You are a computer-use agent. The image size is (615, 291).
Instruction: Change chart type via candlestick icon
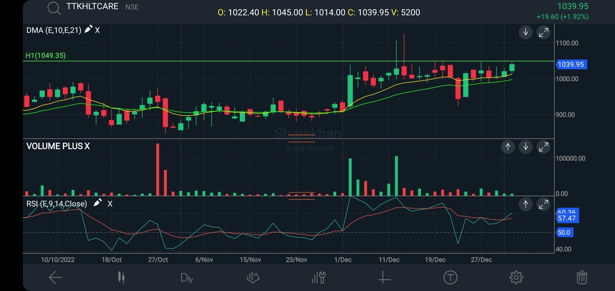[121, 278]
